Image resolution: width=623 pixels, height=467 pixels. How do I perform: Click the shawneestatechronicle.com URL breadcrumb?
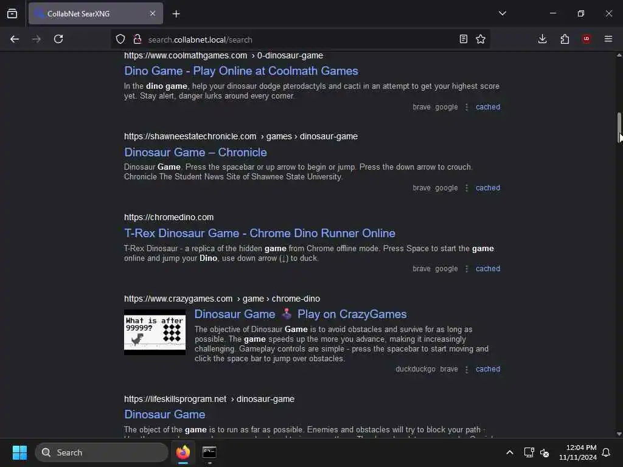click(241, 136)
